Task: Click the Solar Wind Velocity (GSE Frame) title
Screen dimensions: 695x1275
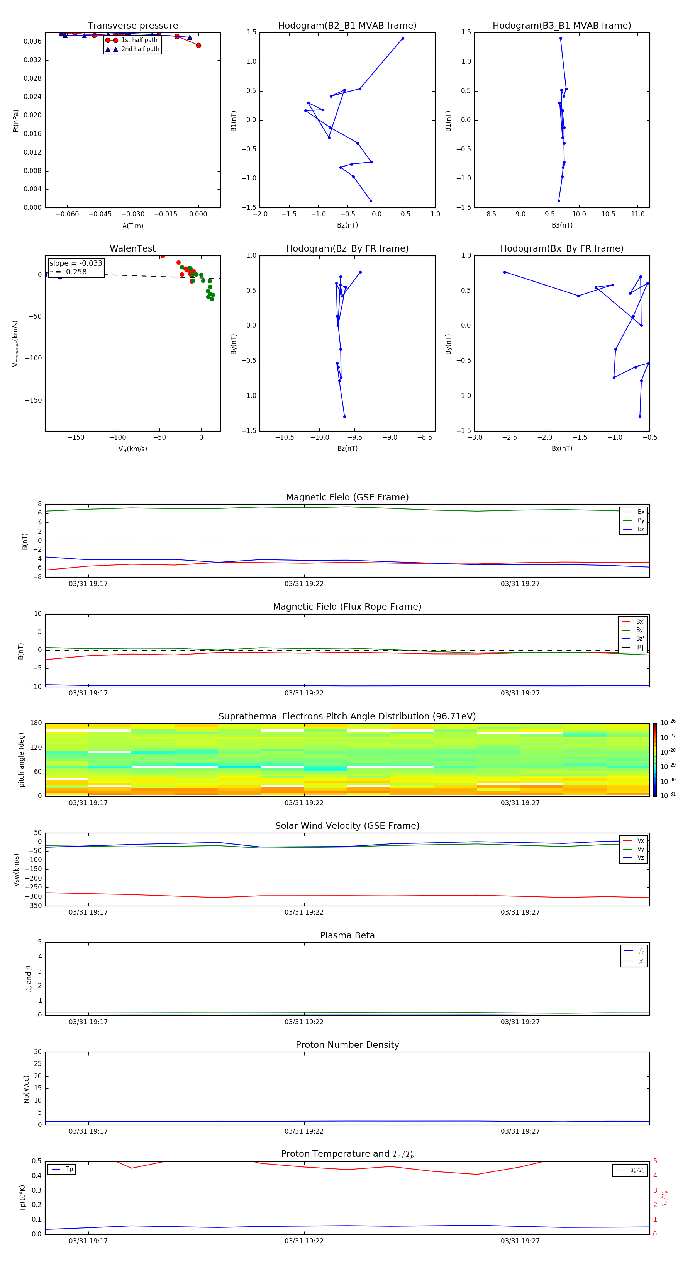Action: coord(347,826)
